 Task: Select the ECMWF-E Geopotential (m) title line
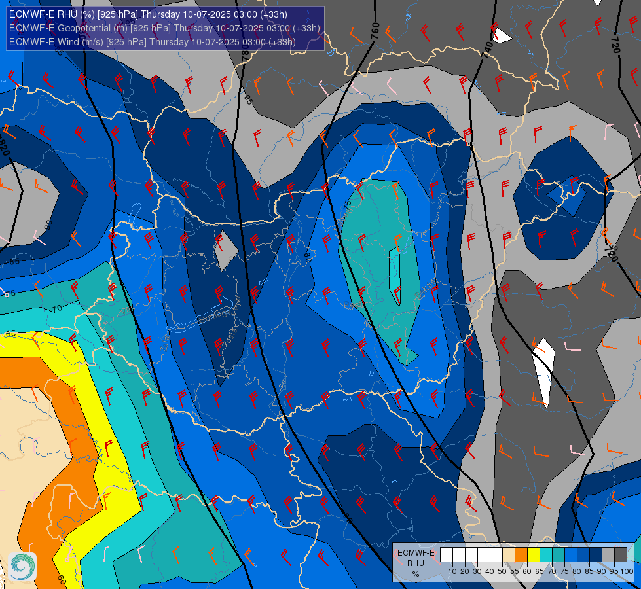pyautogui.click(x=164, y=28)
